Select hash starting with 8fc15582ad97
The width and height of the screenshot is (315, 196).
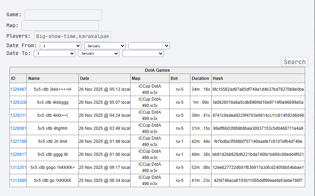point(258,89)
